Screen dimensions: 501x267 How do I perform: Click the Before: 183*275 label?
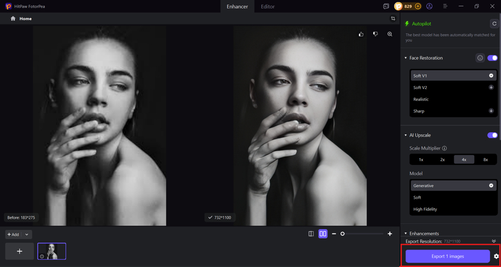pyautogui.click(x=21, y=218)
